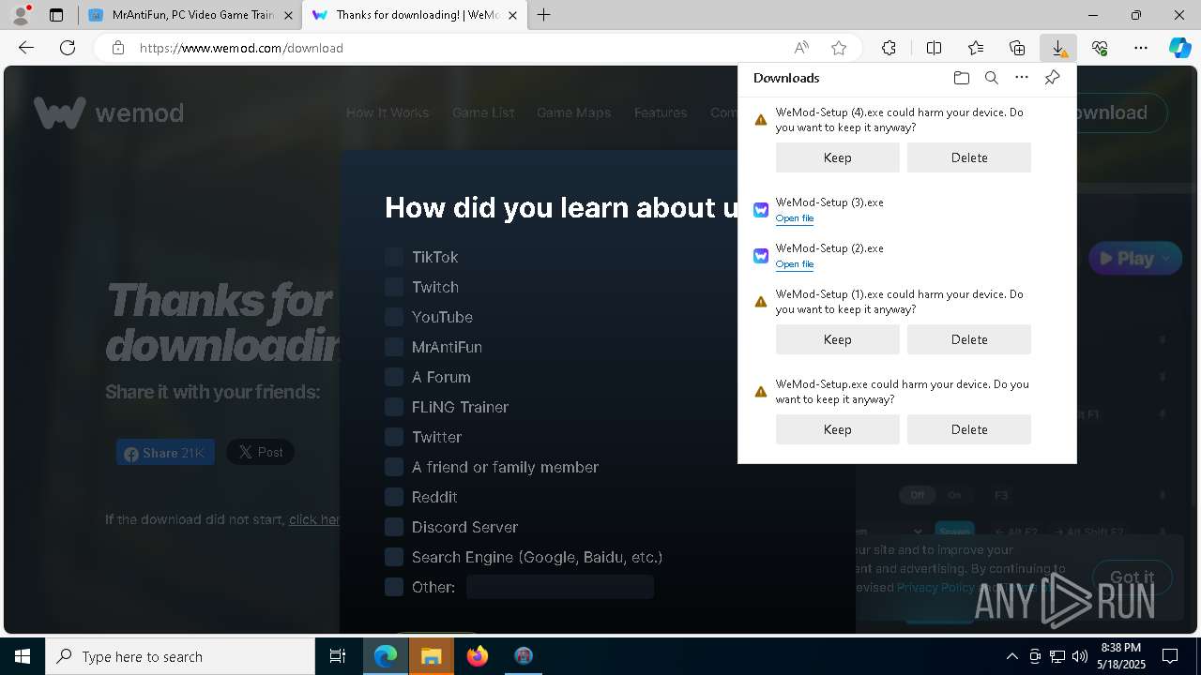Viewport: 1201px width, 675px height.
Task: Open downloads folder icon in Downloads panel
Action: 961,78
